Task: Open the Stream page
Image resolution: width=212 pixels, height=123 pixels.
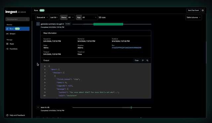Action: pyautogui.click(x=13, y=34)
